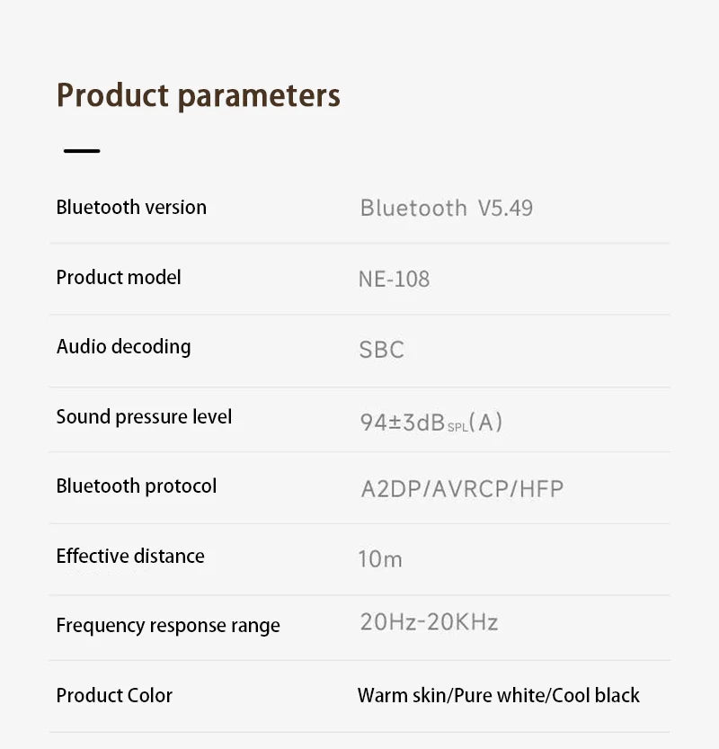Viewport: 719px width, 749px height.
Task: Click the 94±3dB SPL(A) value
Action: click(x=431, y=423)
